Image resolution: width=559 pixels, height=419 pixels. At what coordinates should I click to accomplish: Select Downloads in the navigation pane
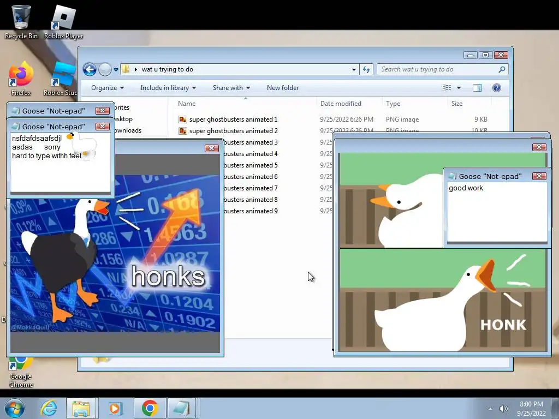point(128,130)
